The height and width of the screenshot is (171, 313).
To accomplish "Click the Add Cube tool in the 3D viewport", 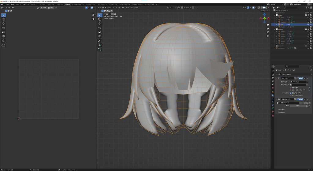I will [100, 50].
